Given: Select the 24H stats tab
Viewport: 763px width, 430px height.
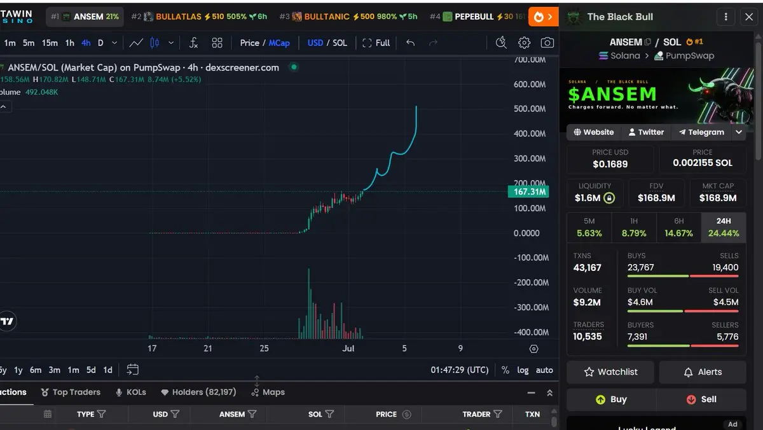Looking at the screenshot, I should point(724,227).
